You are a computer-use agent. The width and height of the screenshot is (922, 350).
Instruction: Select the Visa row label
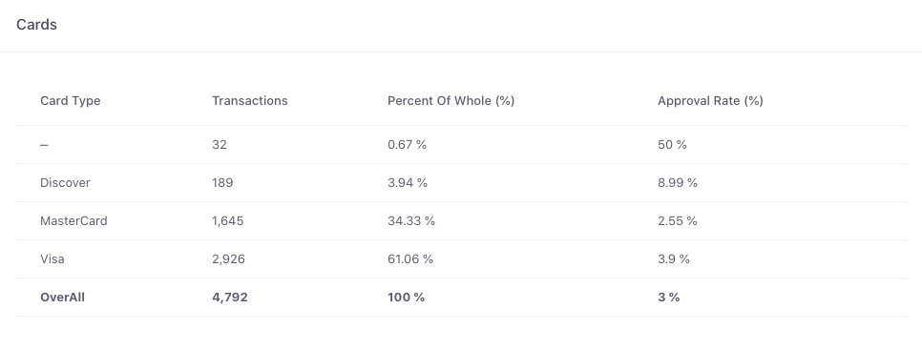click(52, 259)
